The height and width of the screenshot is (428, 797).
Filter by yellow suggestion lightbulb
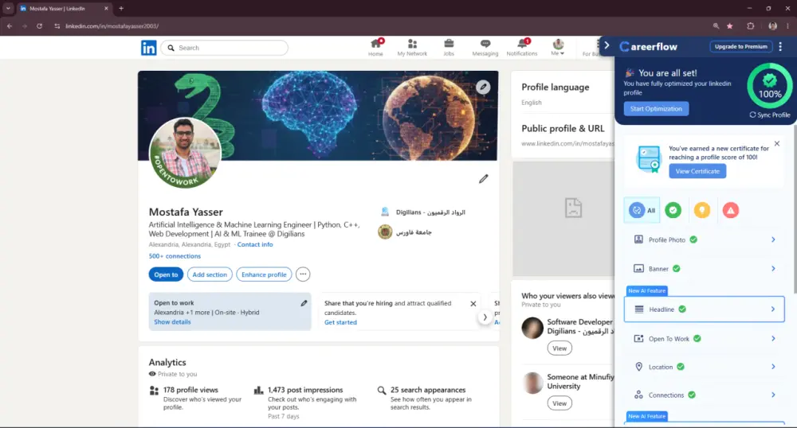click(x=702, y=210)
